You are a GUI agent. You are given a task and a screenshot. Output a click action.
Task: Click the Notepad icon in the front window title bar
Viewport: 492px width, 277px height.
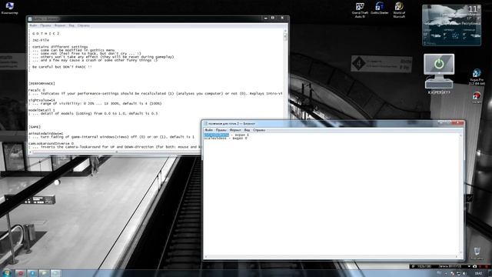pos(205,124)
